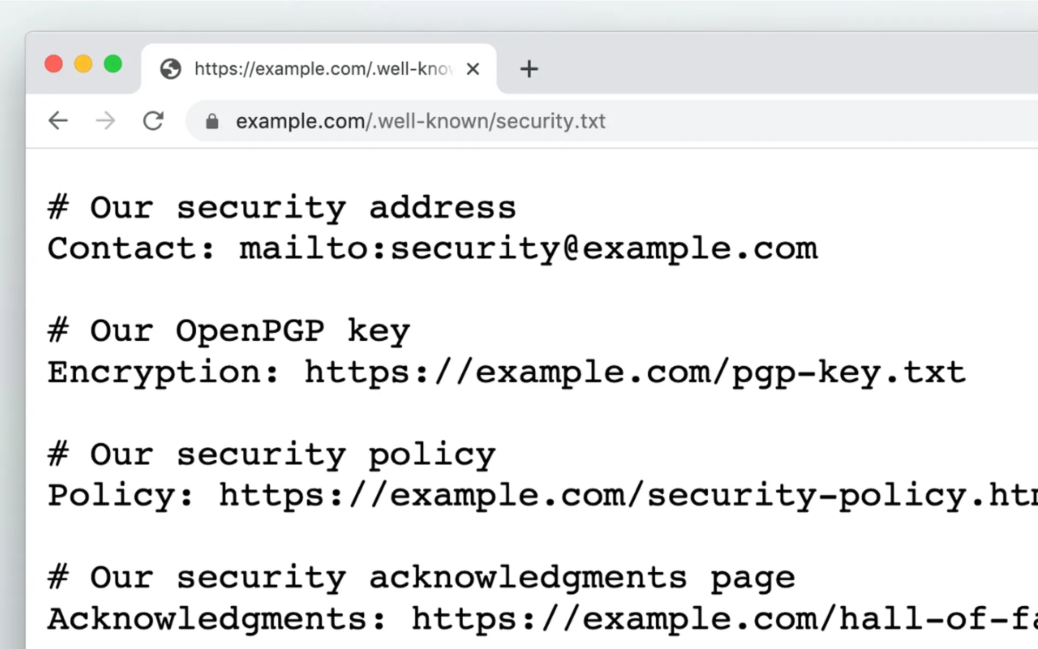The width and height of the screenshot is (1038, 649).
Task: Click the https prefix on the tab title
Action: tap(216, 69)
